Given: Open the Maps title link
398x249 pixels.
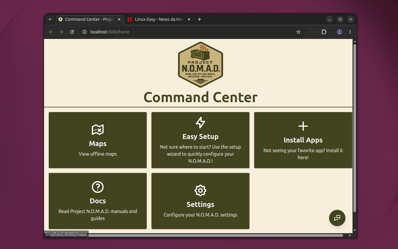Looking at the screenshot, I should 98,144.
